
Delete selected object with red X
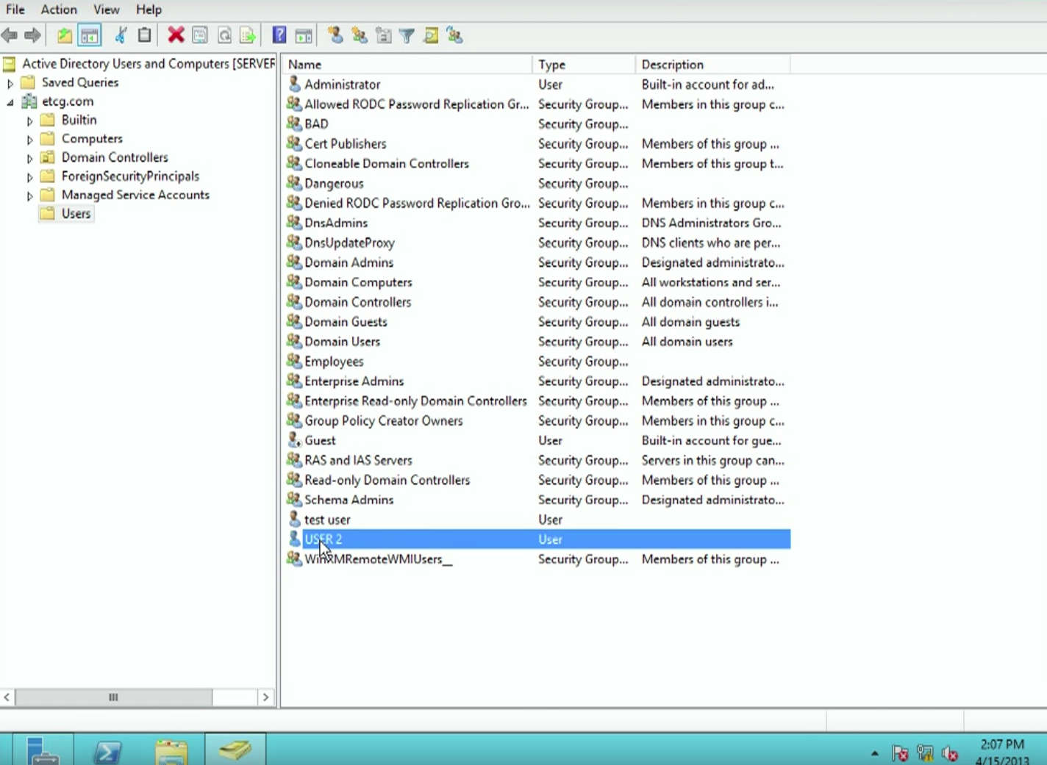(x=176, y=35)
